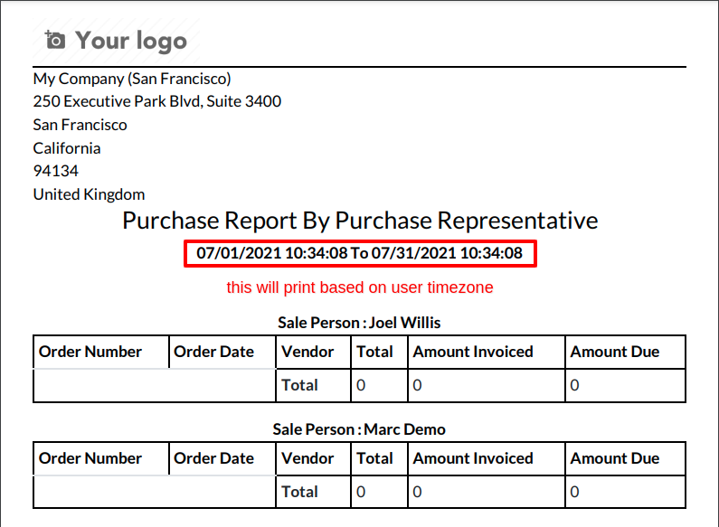Screen dimensions: 719x527
Task: Click Vendor header in Marc Demo table
Action: [x=307, y=458]
